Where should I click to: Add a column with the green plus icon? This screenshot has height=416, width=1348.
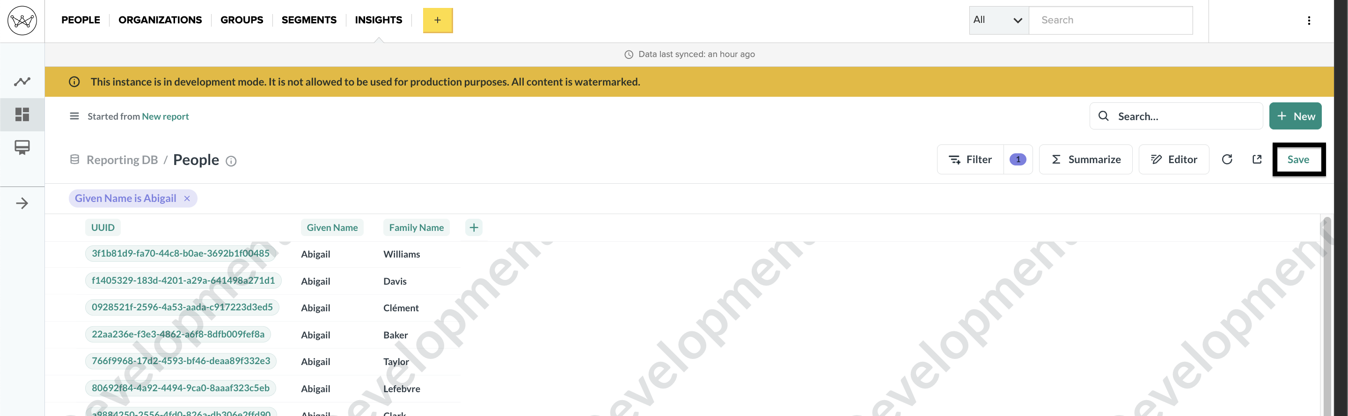tap(474, 227)
